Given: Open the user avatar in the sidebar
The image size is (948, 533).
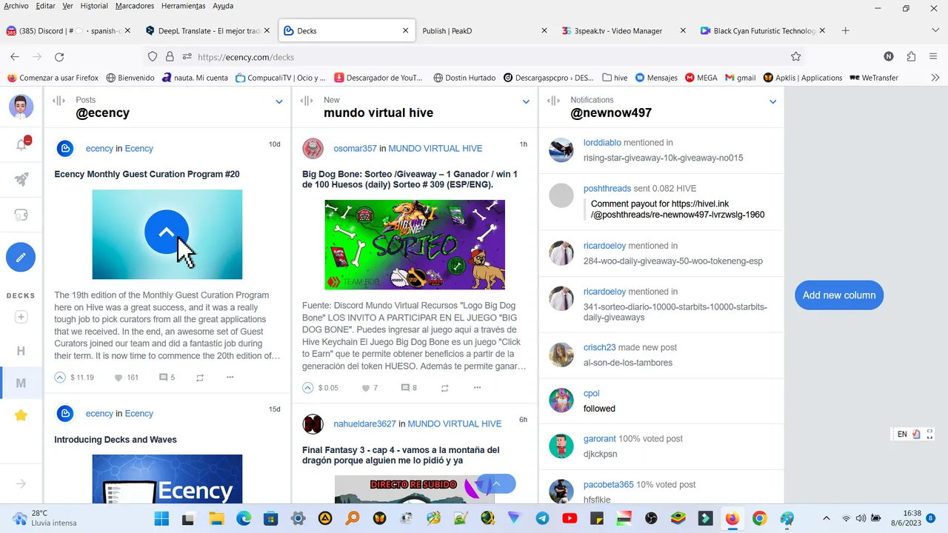Looking at the screenshot, I should tap(21, 106).
